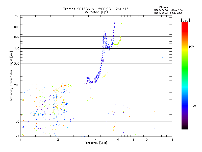Click the 16 tick label on frequency axis
This screenshot has width=202, height=152.
click(x=171, y=140)
